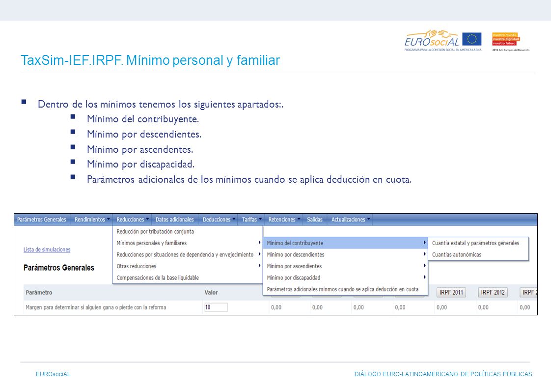
Task: Select Mínimo por discapacidad submenu item
Action: coord(345,278)
